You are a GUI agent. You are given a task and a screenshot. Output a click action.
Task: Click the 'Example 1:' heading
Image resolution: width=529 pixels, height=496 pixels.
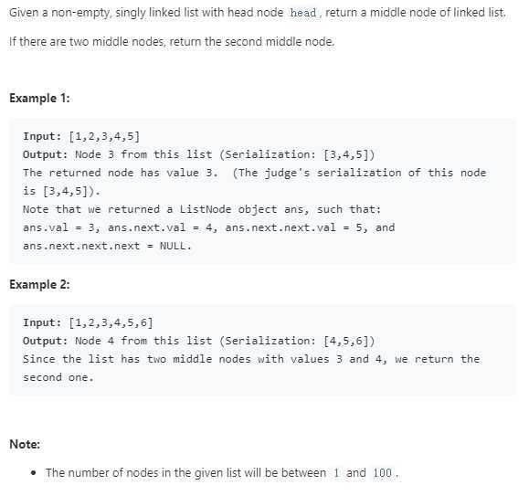(x=39, y=98)
